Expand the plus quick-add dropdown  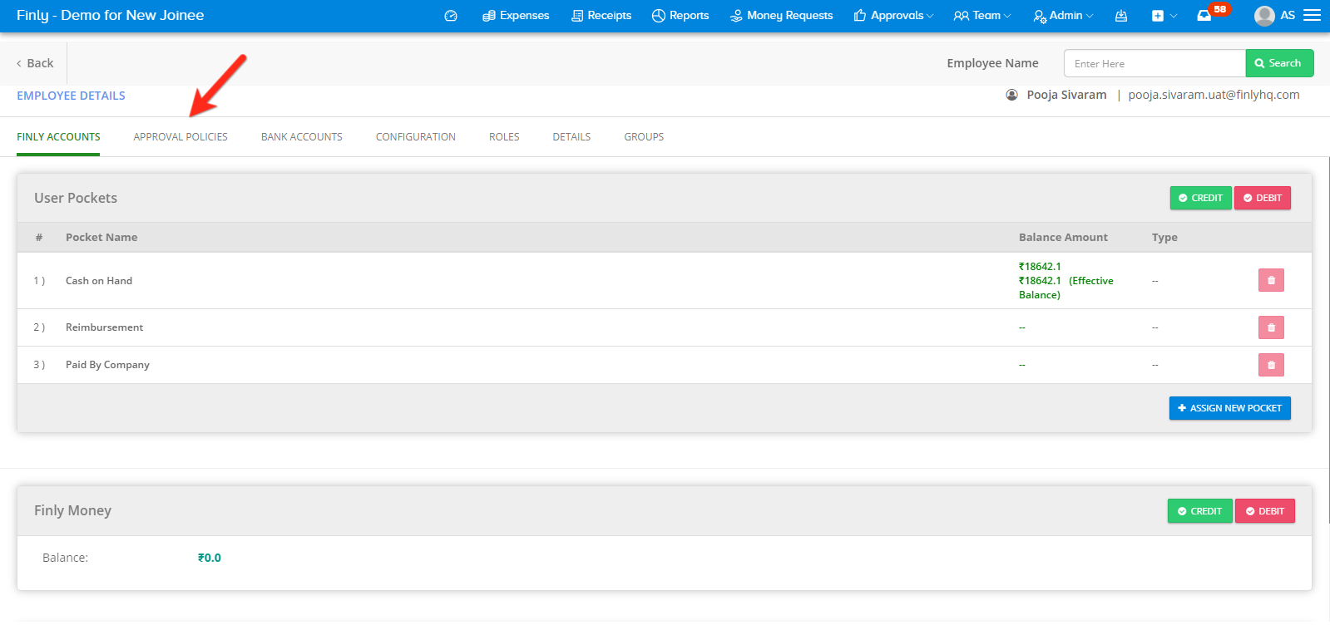point(1164,16)
